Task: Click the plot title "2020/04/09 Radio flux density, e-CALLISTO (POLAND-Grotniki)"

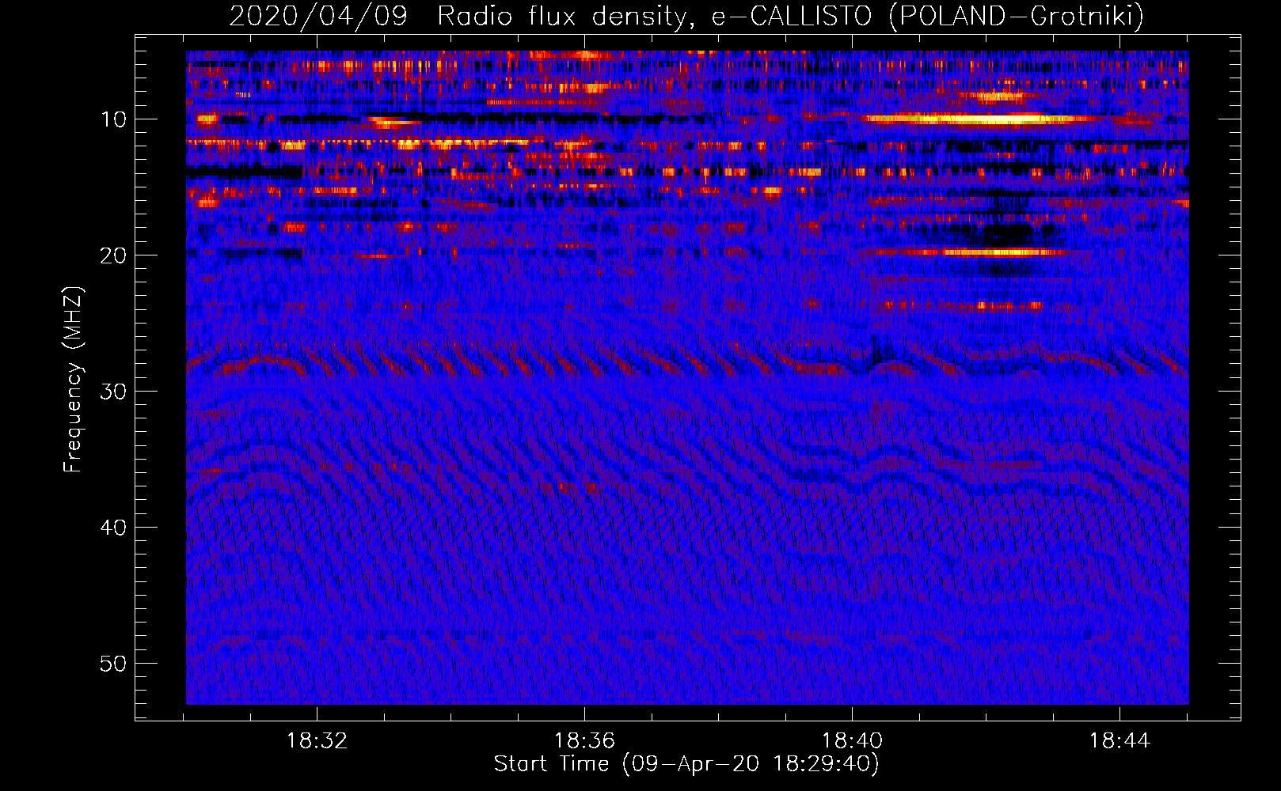Action: tap(686, 16)
